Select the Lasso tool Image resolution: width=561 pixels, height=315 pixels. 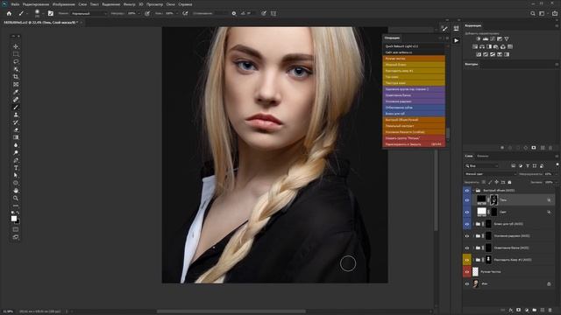tap(16, 62)
